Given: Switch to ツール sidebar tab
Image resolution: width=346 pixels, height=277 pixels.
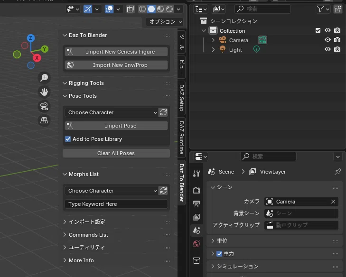Looking at the screenshot, I should (x=181, y=42).
